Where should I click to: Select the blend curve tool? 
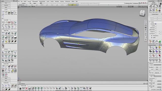pos(9,12)
